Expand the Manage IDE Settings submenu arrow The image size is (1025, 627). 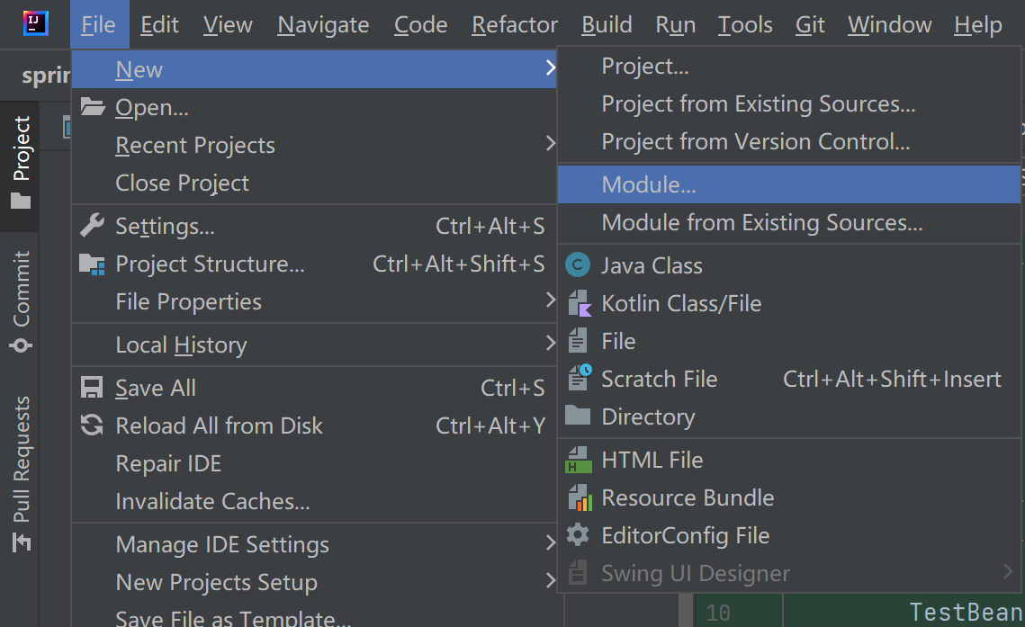(550, 544)
